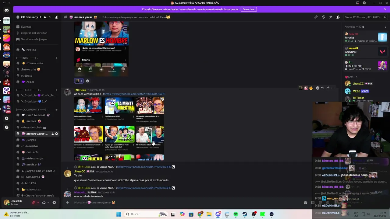Toggle deafen headphones icon
The width and height of the screenshot is (390, 219).
click(x=44, y=203)
